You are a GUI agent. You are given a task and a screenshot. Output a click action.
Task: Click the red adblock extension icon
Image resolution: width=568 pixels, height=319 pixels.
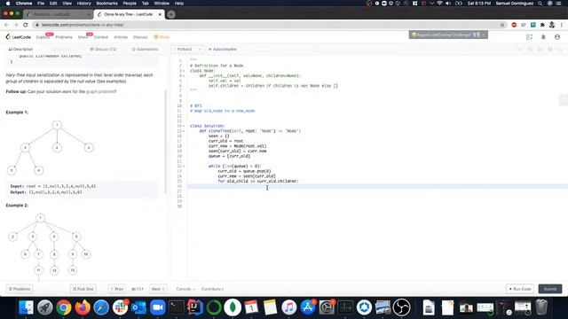514,25
